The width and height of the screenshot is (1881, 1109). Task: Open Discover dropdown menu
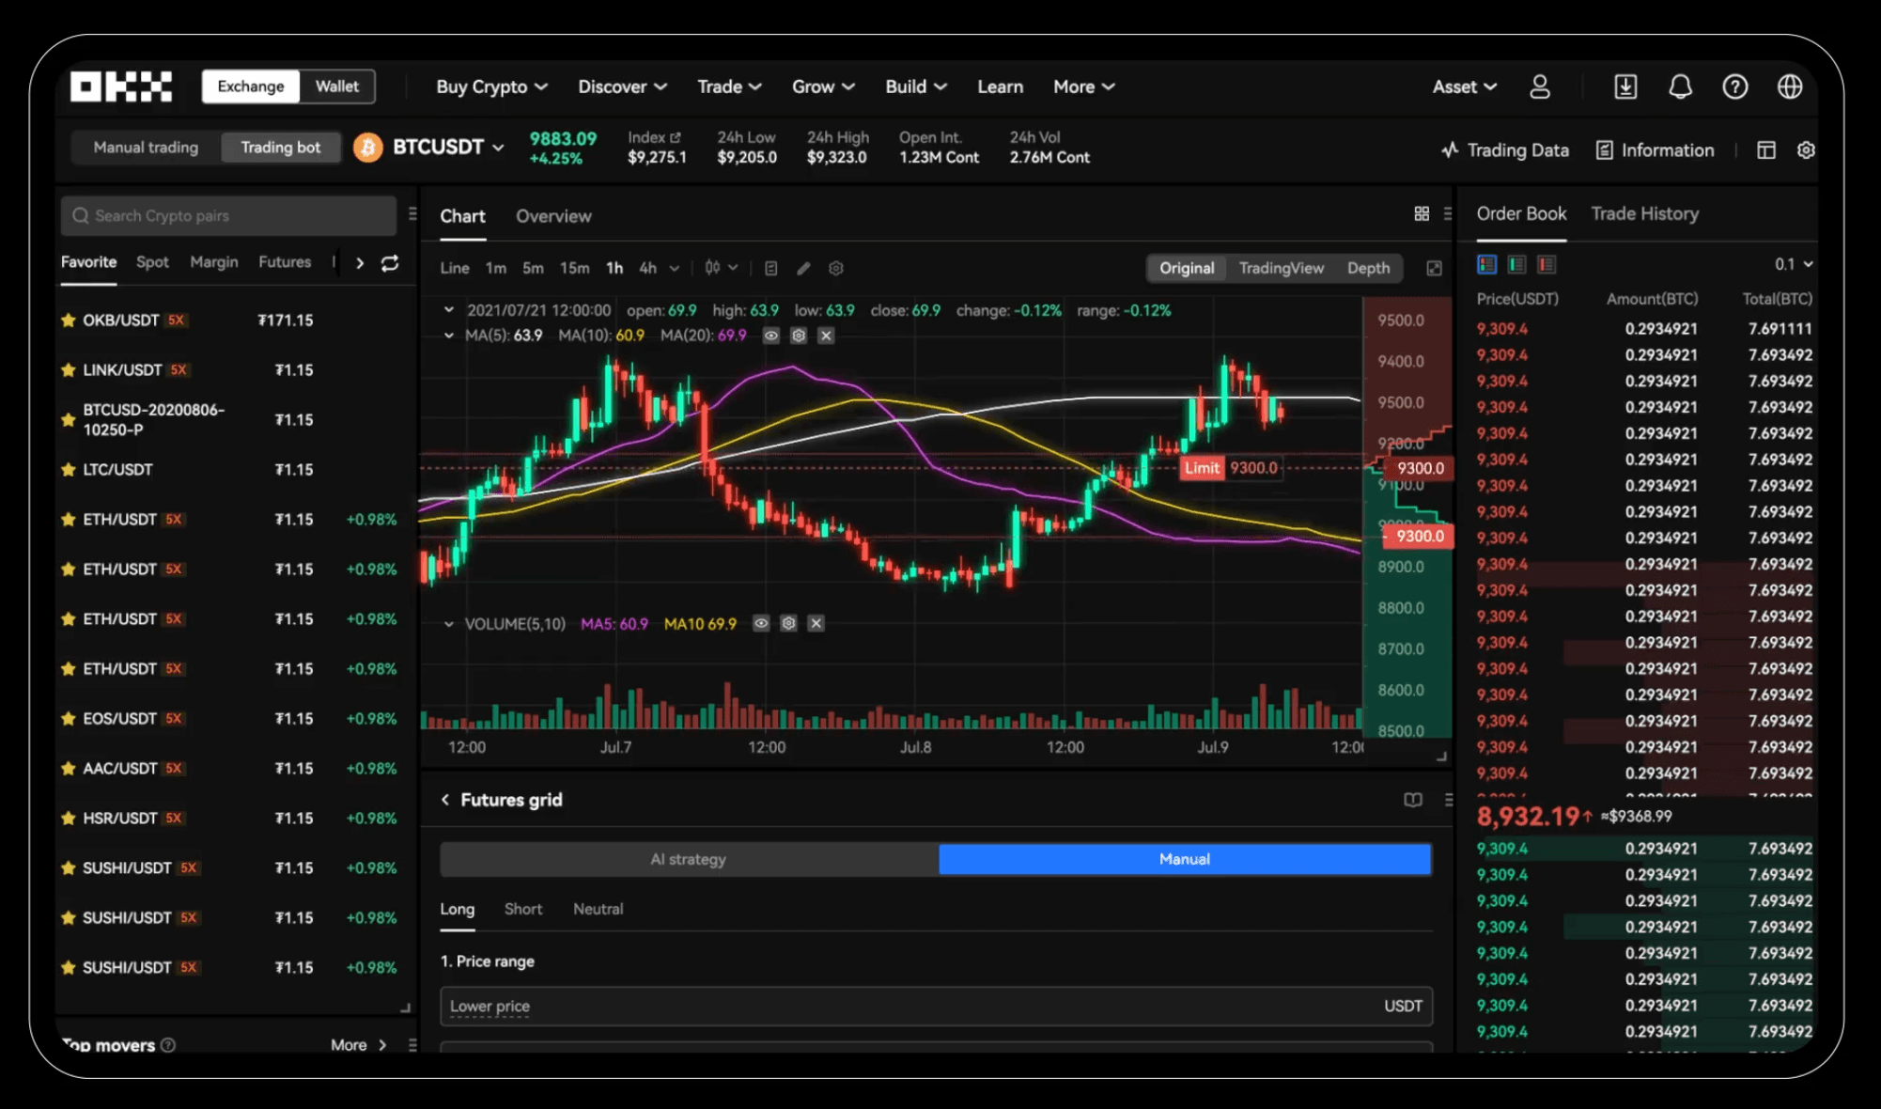(622, 86)
